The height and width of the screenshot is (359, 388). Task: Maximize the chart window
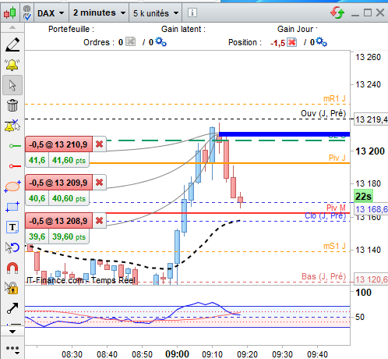[368, 12]
